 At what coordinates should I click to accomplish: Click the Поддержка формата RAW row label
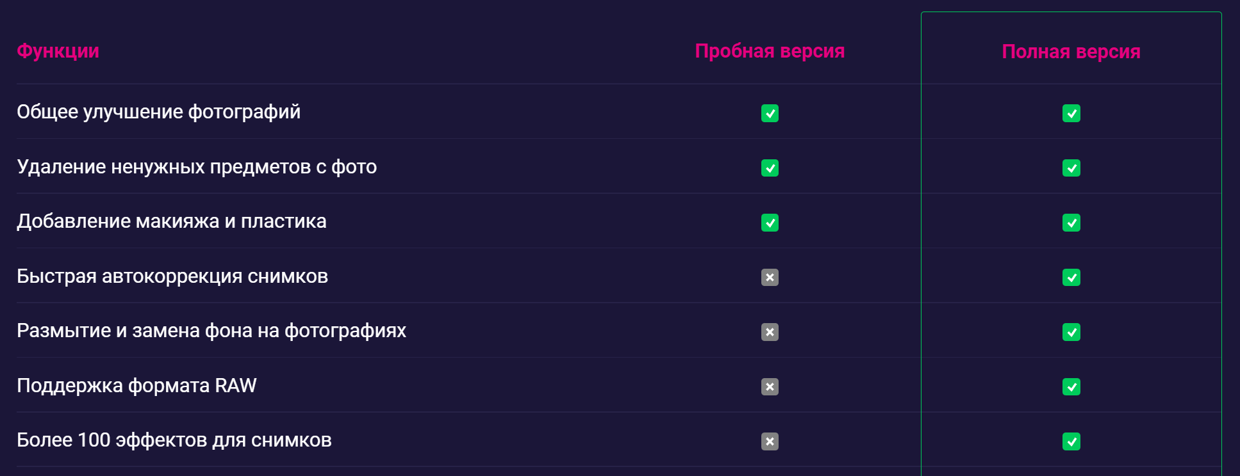(x=136, y=386)
